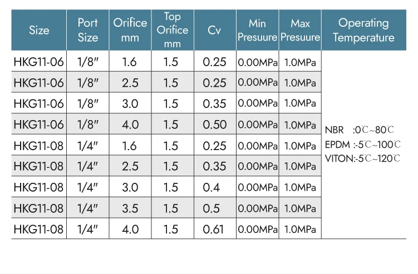The height and width of the screenshot is (274, 418).
Task: Select the VITON temperature range text
Action: (362, 158)
